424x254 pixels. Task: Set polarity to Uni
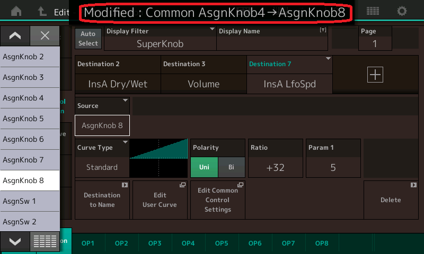[x=204, y=167]
